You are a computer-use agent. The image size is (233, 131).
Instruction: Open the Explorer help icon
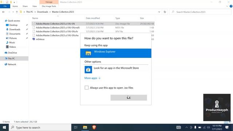pyautogui.click(x=231, y=6)
